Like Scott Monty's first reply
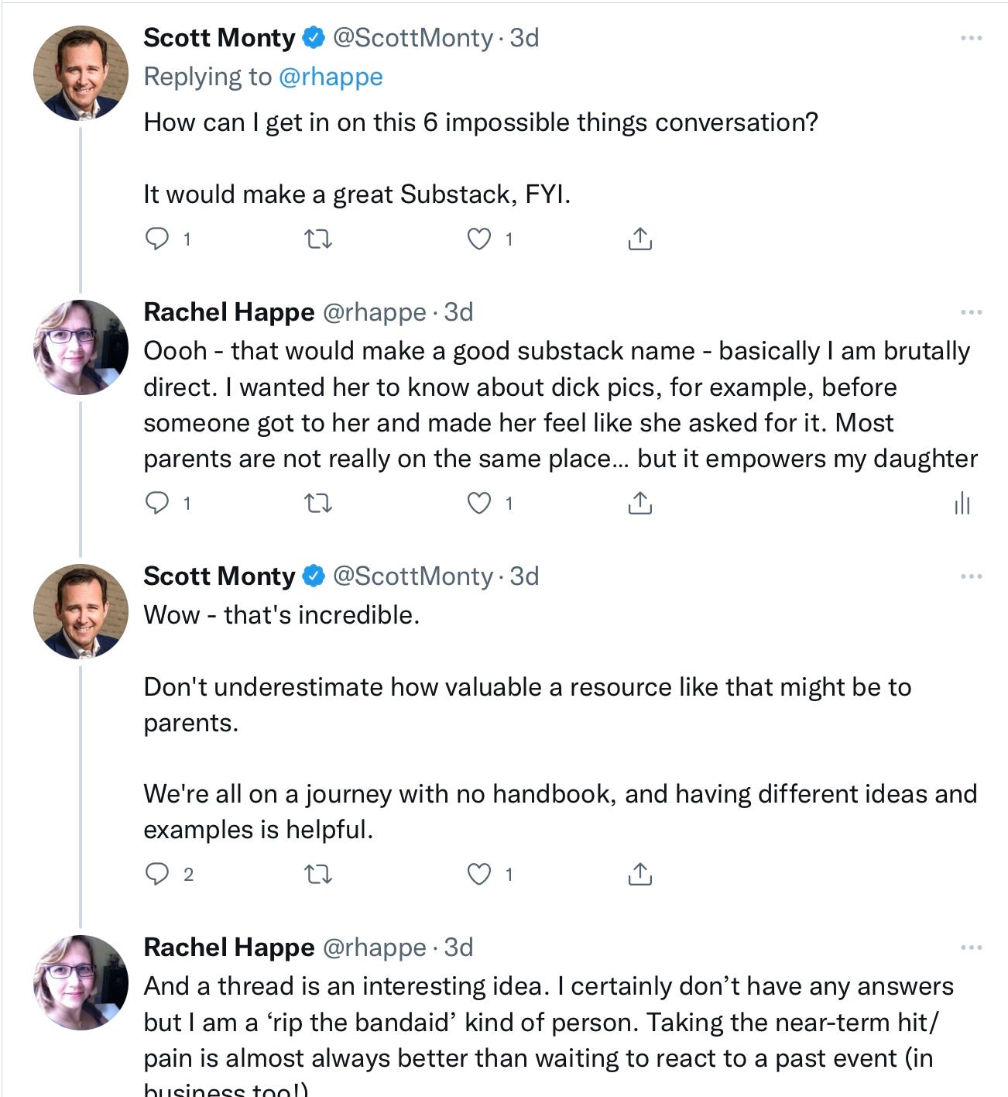 pyautogui.click(x=481, y=239)
